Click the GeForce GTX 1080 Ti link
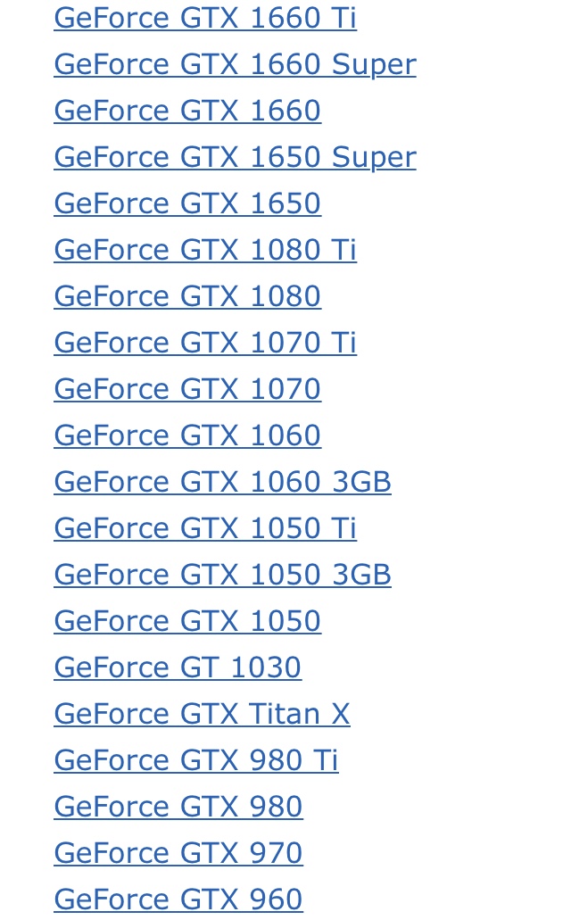The height and width of the screenshot is (920, 571). click(205, 249)
